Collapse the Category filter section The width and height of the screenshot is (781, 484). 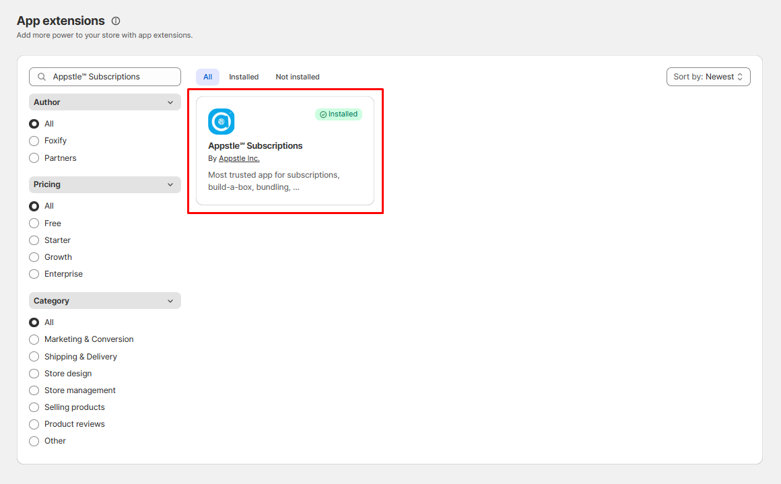tap(105, 301)
